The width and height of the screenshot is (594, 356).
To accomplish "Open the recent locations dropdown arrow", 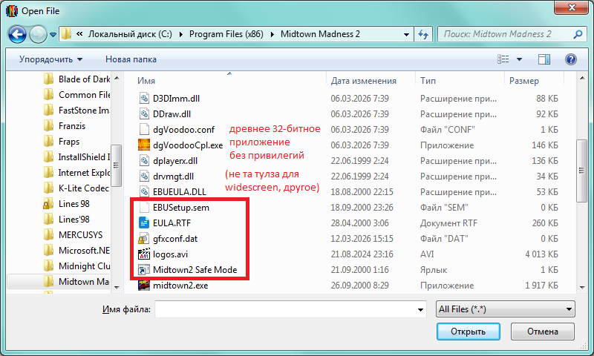I will (53, 35).
